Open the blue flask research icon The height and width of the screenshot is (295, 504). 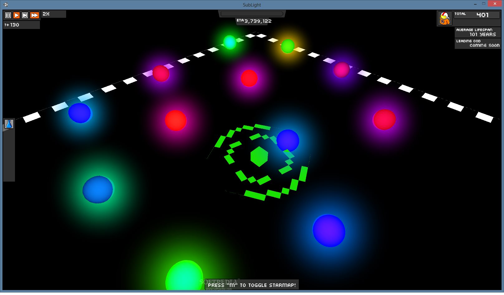point(9,124)
